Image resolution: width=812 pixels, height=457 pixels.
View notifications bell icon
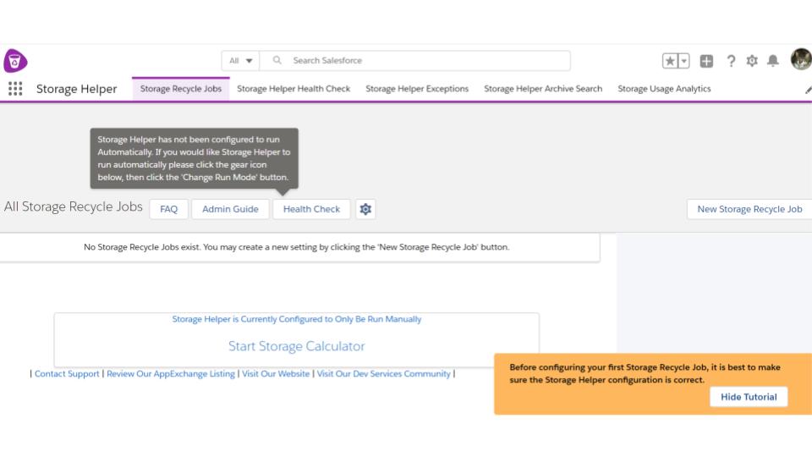[772, 61]
